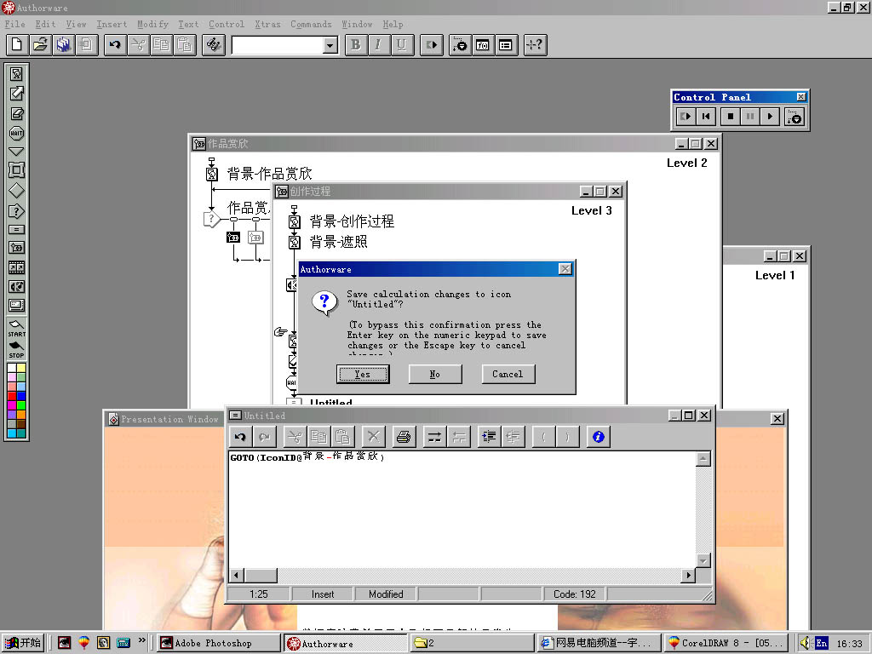The height and width of the screenshot is (654, 872).
Task: Click the New file icon in main toolbar
Action: (17, 44)
